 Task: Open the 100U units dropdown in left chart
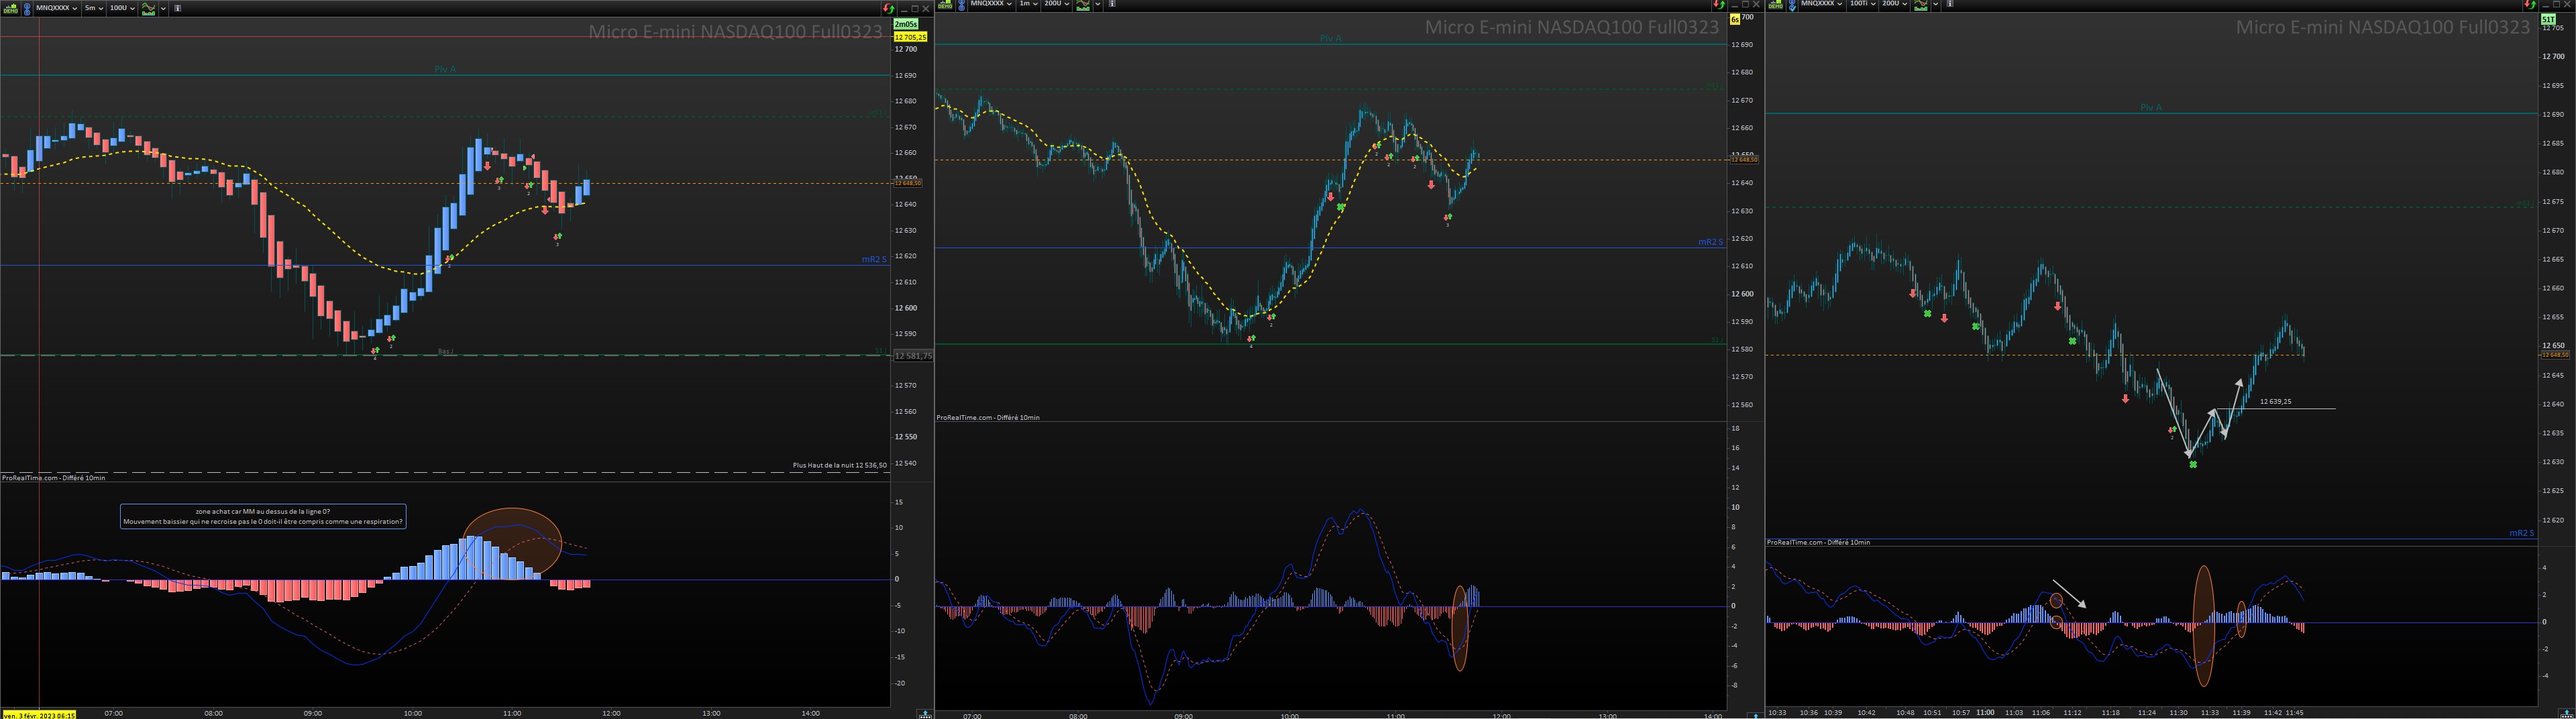[x=121, y=8]
